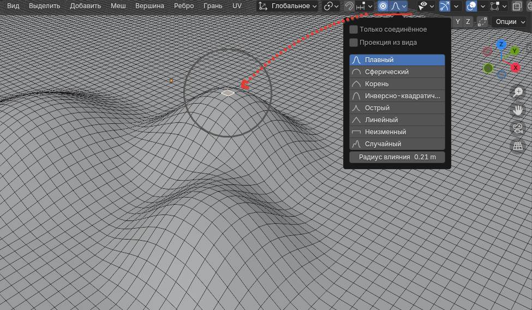The height and width of the screenshot is (310, 532).
Task: Toggle Y axis mirror button
Action: (458, 22)
